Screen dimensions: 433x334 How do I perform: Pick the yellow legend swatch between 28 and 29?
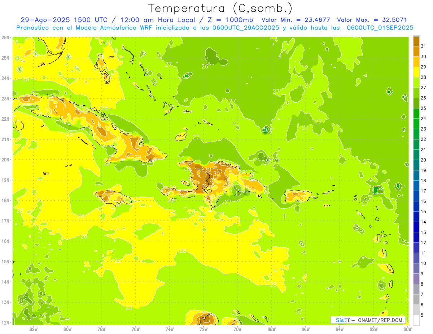click(x=416, y=72)
